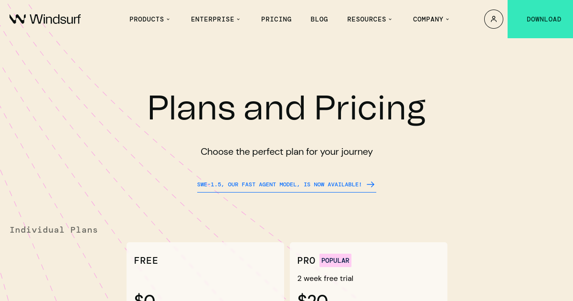
Task: Open the Resources dropdown chevron
Action: (390, 19)
